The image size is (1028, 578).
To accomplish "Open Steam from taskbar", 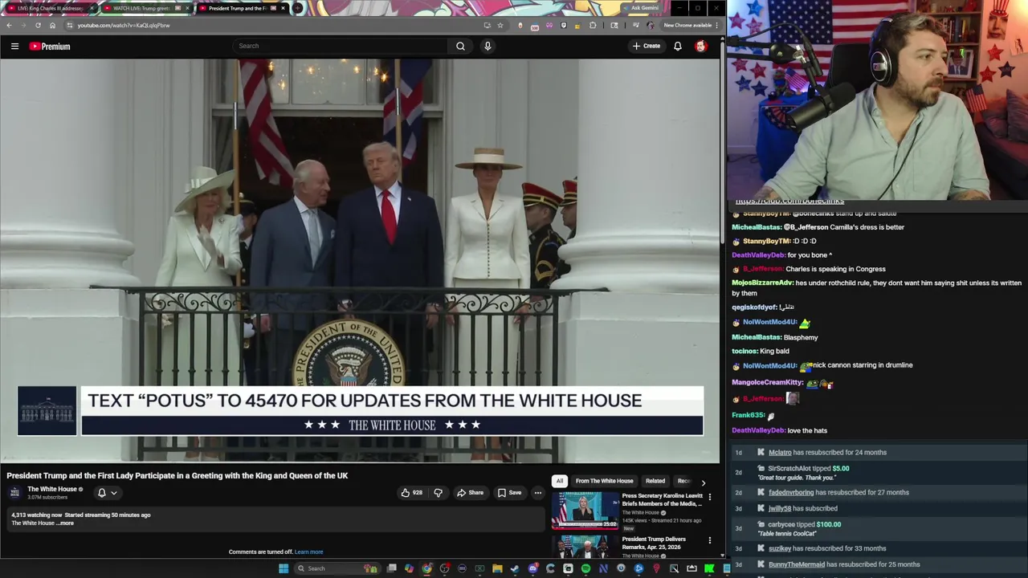I will 515,568.
